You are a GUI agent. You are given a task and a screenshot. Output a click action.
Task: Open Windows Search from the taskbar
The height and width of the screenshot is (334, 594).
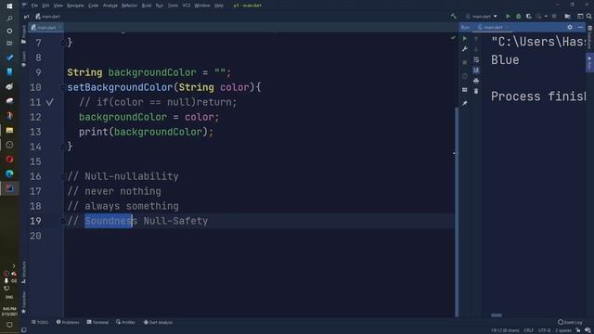pos(9,19)
